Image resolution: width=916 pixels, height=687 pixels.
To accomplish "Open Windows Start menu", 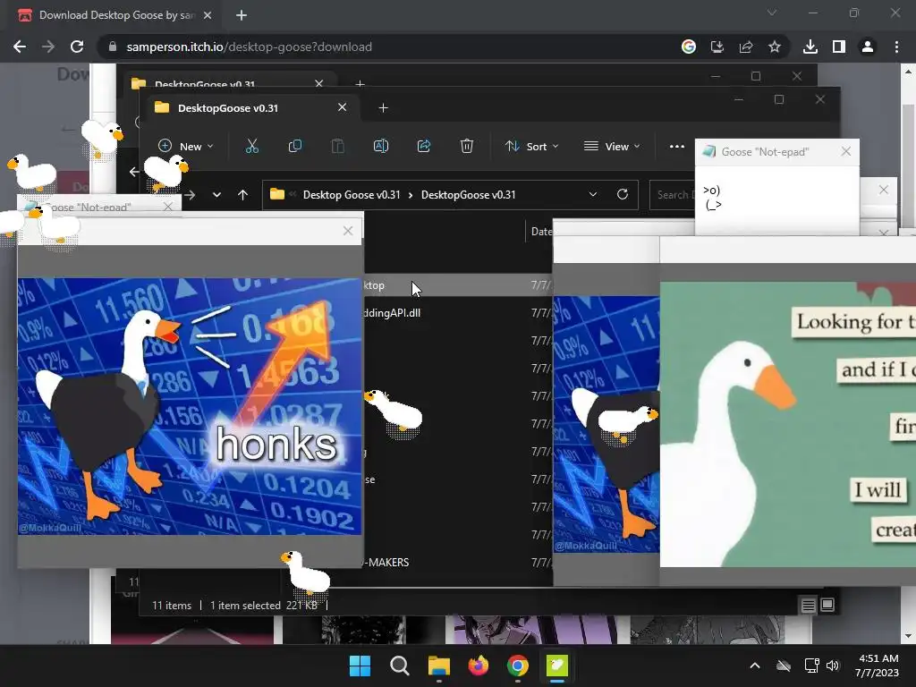I will coord(360,666).
